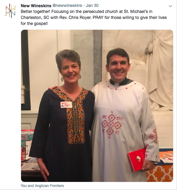The height and width of the screenshot is (190, 177).
Task: Click the 'You and Anglican Frontiers' likes text
Action: [x=42, y=185]
